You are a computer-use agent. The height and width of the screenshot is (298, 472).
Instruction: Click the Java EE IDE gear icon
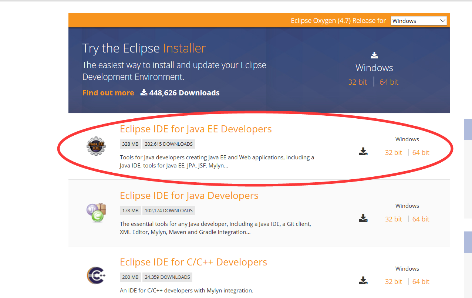click(96, 146)
